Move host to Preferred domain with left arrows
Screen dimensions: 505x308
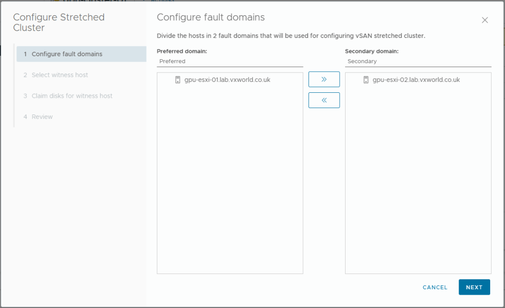coord(324,100)
